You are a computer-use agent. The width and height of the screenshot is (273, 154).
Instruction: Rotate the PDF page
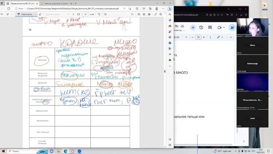[x=99, y=14]
